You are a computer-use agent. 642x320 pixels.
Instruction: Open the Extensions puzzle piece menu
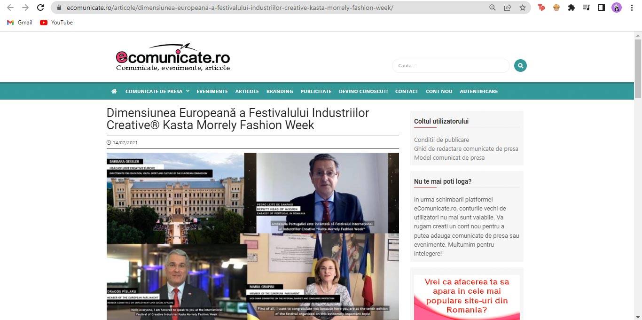click(x=572, y=8)
